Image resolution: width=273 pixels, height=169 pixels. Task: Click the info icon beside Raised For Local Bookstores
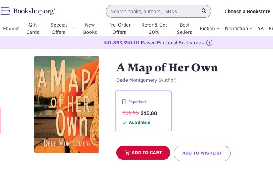point(209,42)
